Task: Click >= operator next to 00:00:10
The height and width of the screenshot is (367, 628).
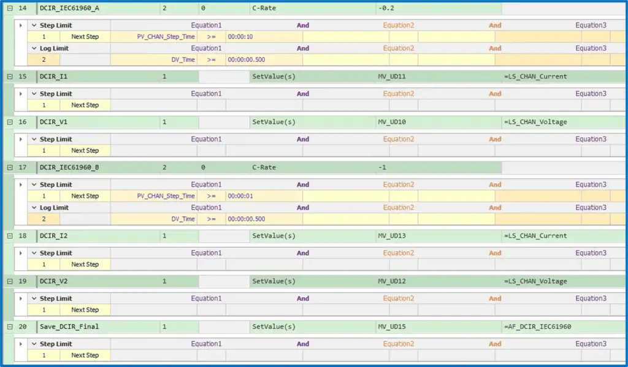Action: click(211, 37)
